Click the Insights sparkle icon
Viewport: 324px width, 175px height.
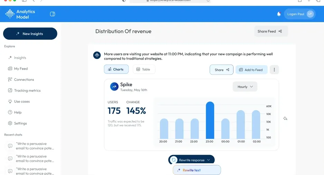coord(10,58)
